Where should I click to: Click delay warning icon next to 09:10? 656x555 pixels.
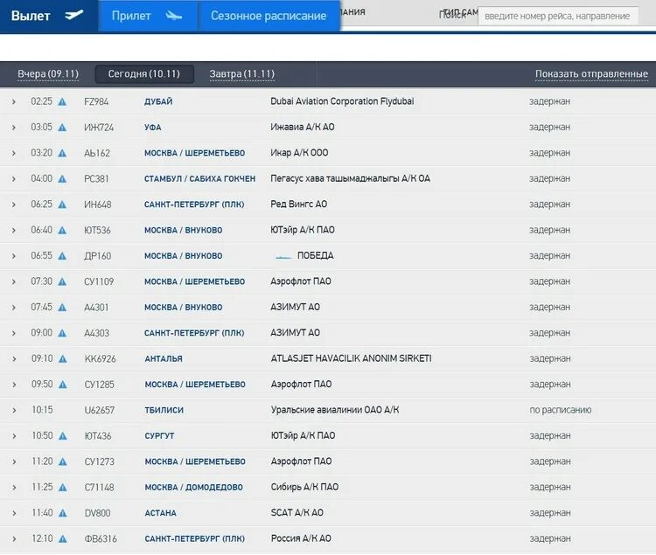click(62, 359)
